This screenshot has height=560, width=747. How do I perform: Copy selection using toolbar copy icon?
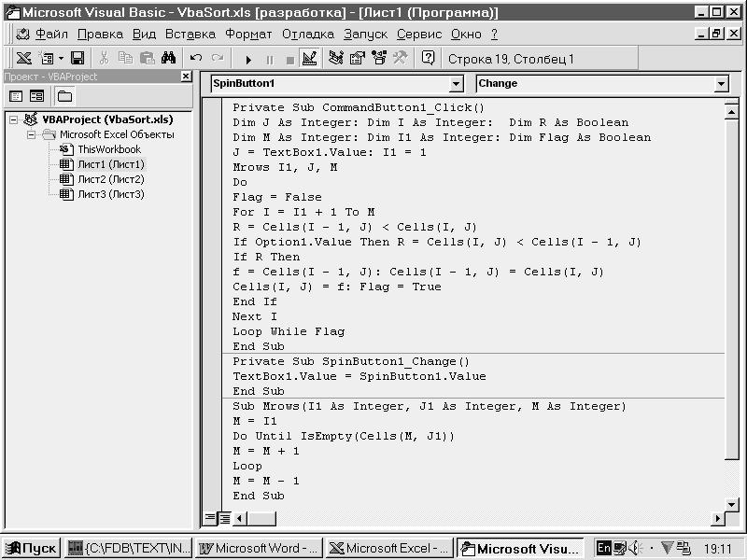tap(125, 59)
